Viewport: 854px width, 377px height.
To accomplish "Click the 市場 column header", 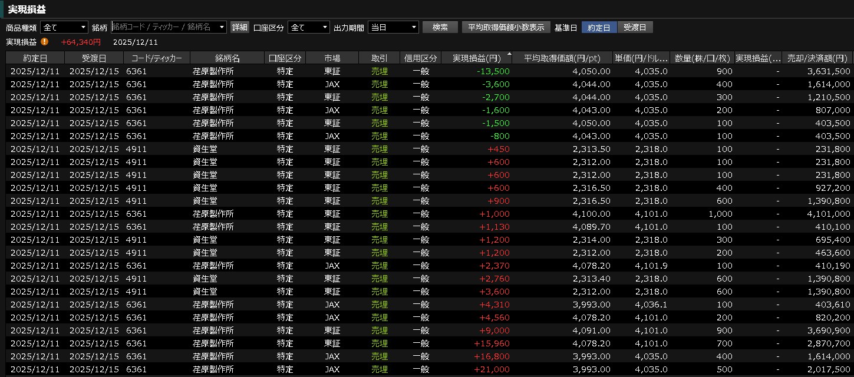I will tap(332, 58).
